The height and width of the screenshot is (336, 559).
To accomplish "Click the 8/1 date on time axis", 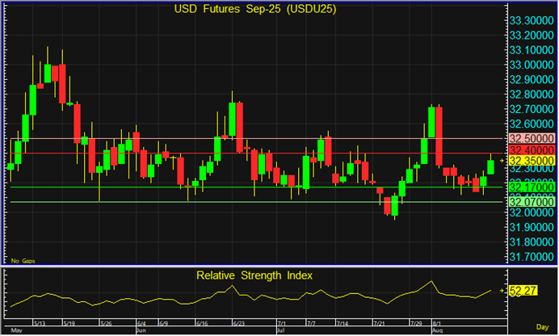I will (x=436, y=322).
